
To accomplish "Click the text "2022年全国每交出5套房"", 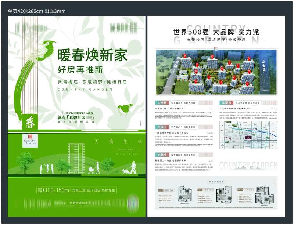I will point(79,113).
